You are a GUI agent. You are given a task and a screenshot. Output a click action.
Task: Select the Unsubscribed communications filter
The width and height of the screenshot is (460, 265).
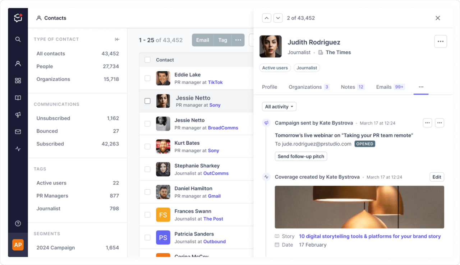click(x=78, y=118)
